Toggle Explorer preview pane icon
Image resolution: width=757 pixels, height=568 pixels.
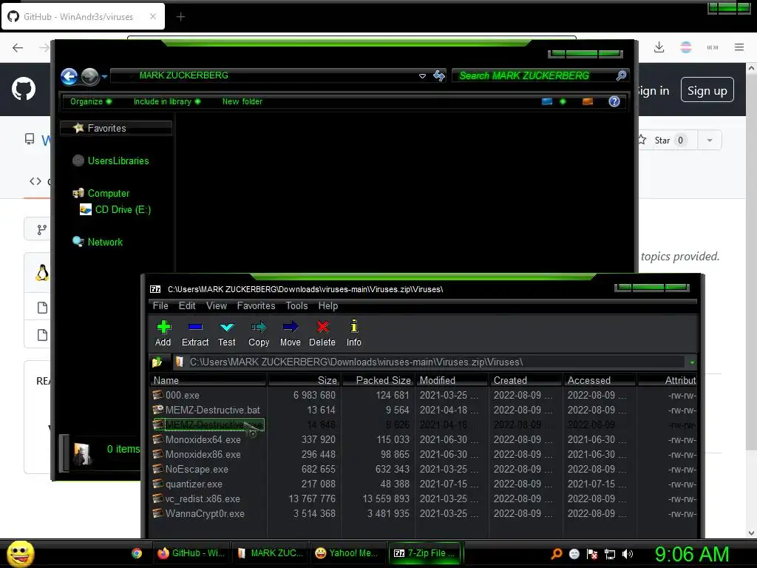[588, 101]
